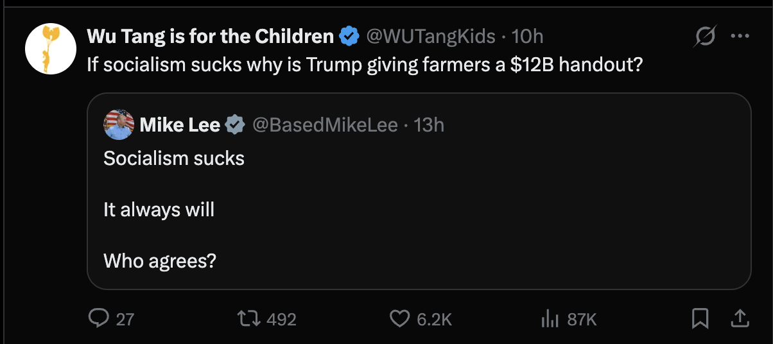Click the @WUTangKids handle
The image size is (773, 344).
tap(430, 37)
